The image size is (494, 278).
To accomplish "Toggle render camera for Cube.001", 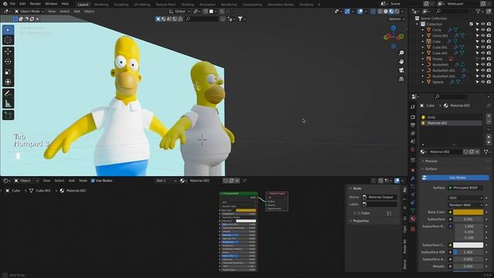I will pos(489,47).
